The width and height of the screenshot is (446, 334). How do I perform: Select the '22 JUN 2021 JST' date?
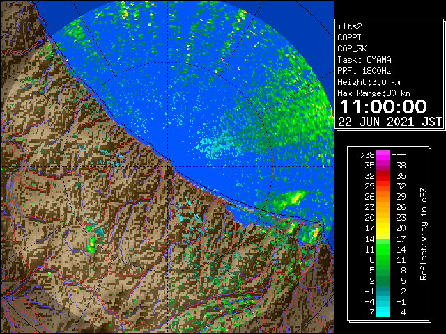[x=390, y=122]
